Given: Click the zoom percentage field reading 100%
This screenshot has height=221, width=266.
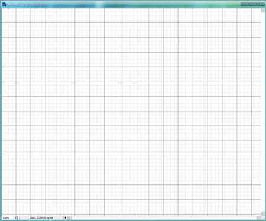Looking at the screenshot, I should [8, 218].
